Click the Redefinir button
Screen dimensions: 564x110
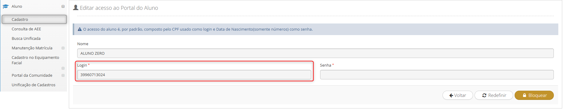pyautogui.click(x=494, y=95)
